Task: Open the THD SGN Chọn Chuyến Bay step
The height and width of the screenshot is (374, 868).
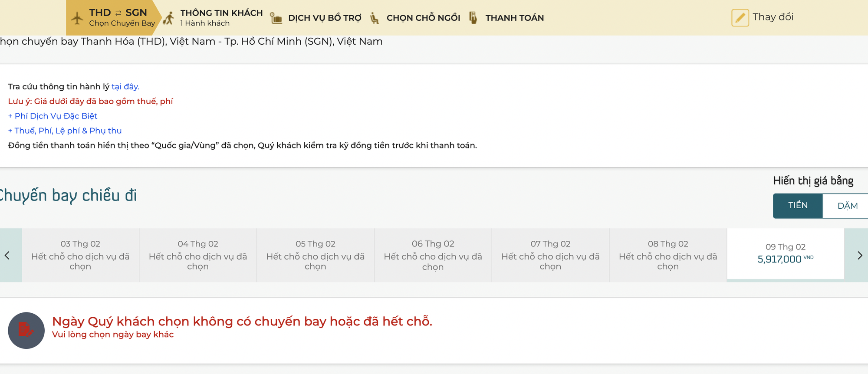Action: (x=114, y=17)
